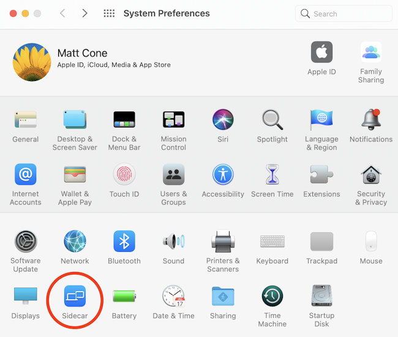Open Security & Privacy settings
The image size is (398, 337).
pos(371,174)
